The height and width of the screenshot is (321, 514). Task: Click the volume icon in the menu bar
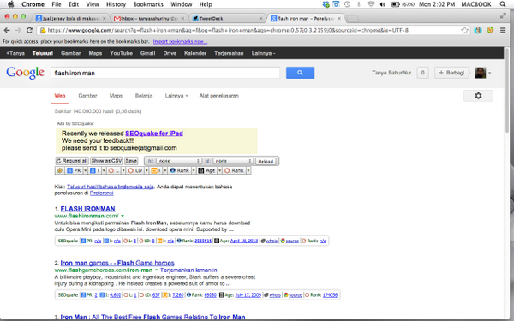(382, 4)
